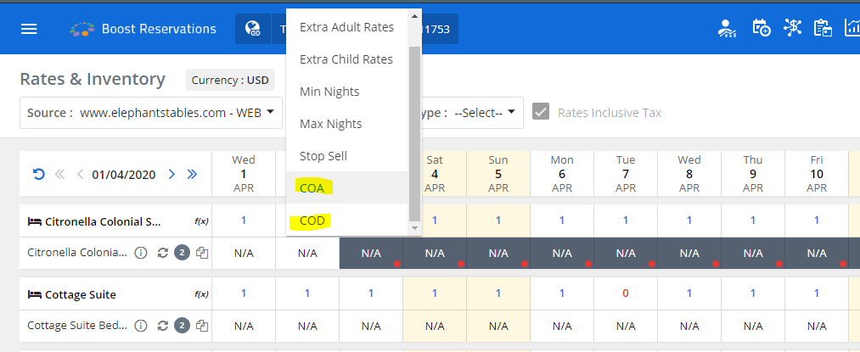Screen dimensions: 860x352
Task: Click the copy icon for Citronella Colonial rate
Action: click(x=202, y=253)
